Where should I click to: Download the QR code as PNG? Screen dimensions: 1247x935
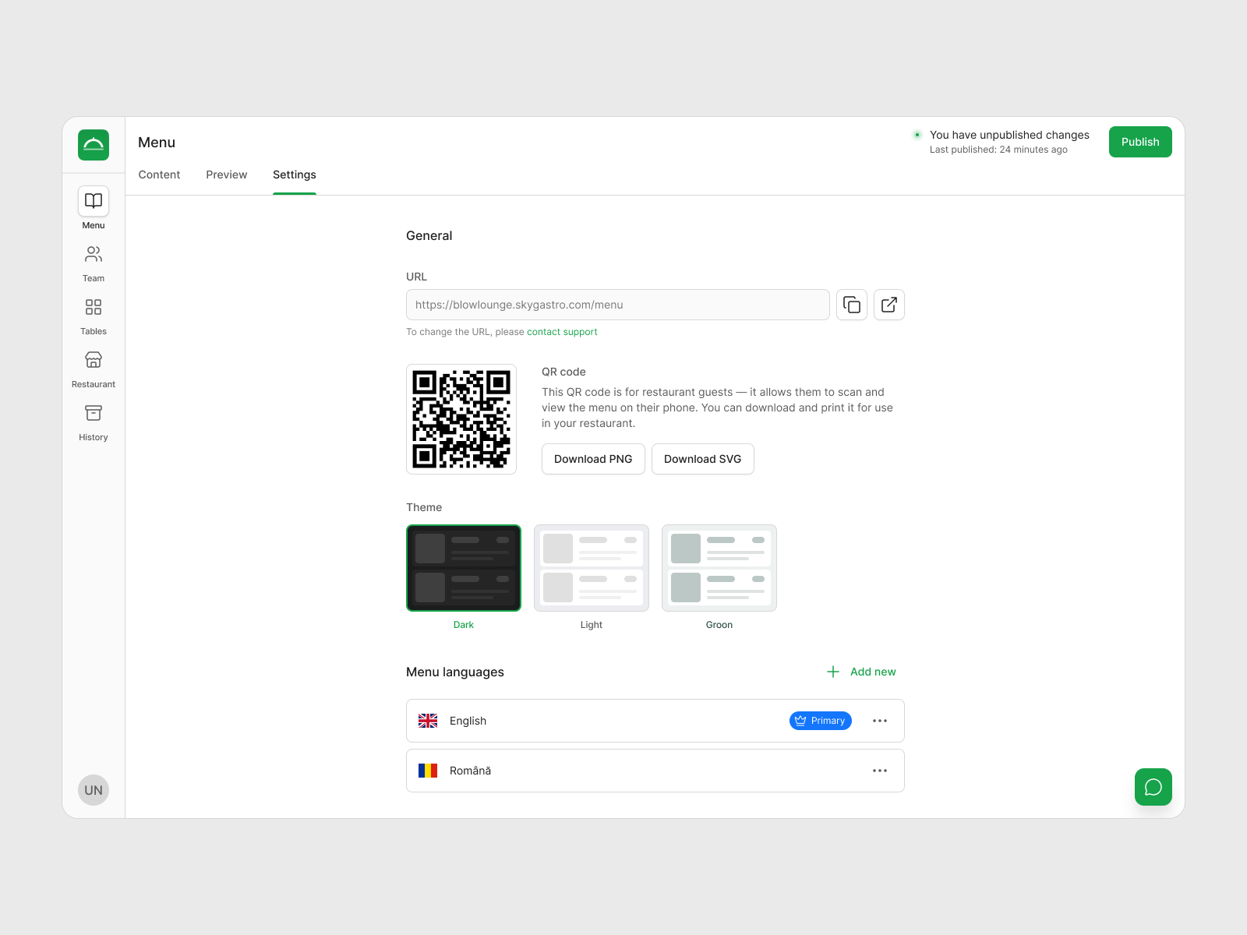pyautogui.click(x=593, y=459)
